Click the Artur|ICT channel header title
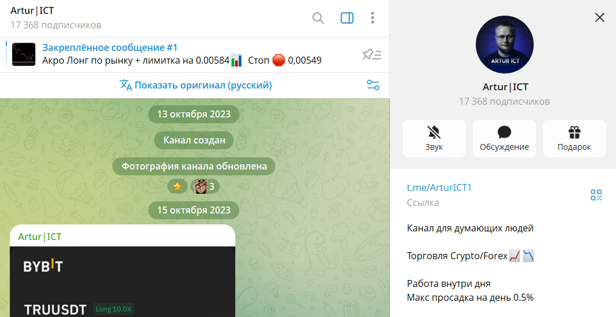Screen dimensions: 616x317 click(x=32, y=10)
